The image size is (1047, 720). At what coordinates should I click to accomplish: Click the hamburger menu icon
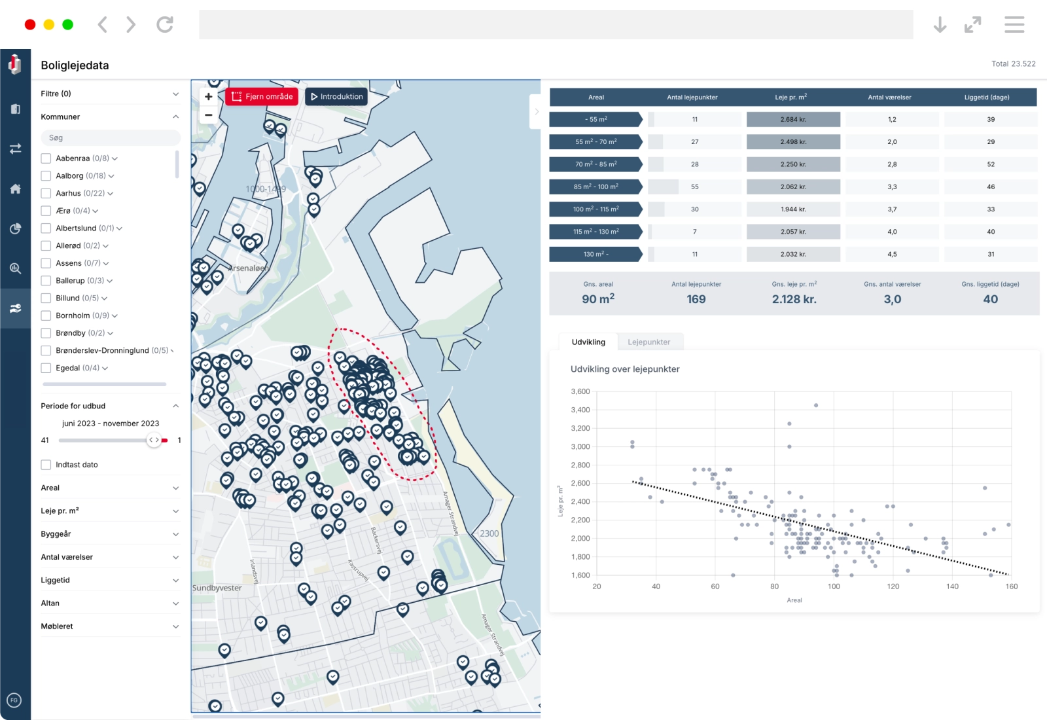1014,25
